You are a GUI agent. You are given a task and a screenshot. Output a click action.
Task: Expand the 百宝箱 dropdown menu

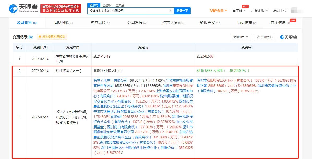pos(239,11)
